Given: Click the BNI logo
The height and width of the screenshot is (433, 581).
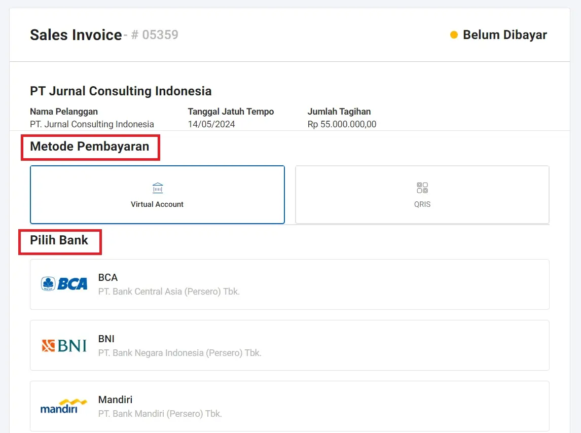Looking at the screenshot, I should click(x=64, y=345).
